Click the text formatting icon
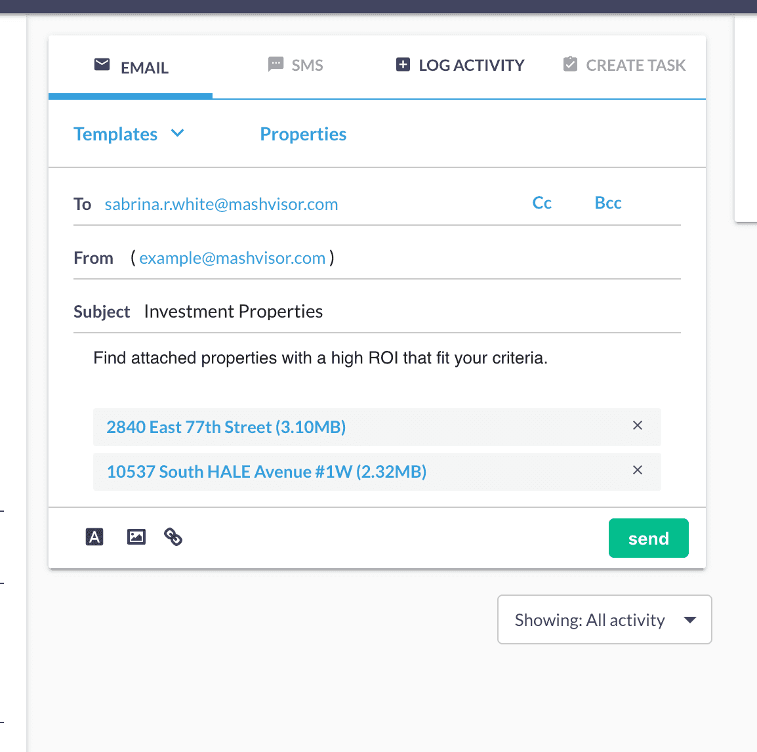 click(x=95, y=537)
